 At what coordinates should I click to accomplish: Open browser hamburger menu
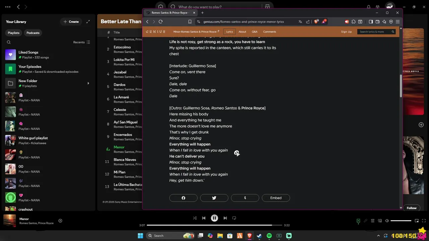click(397, 21)
